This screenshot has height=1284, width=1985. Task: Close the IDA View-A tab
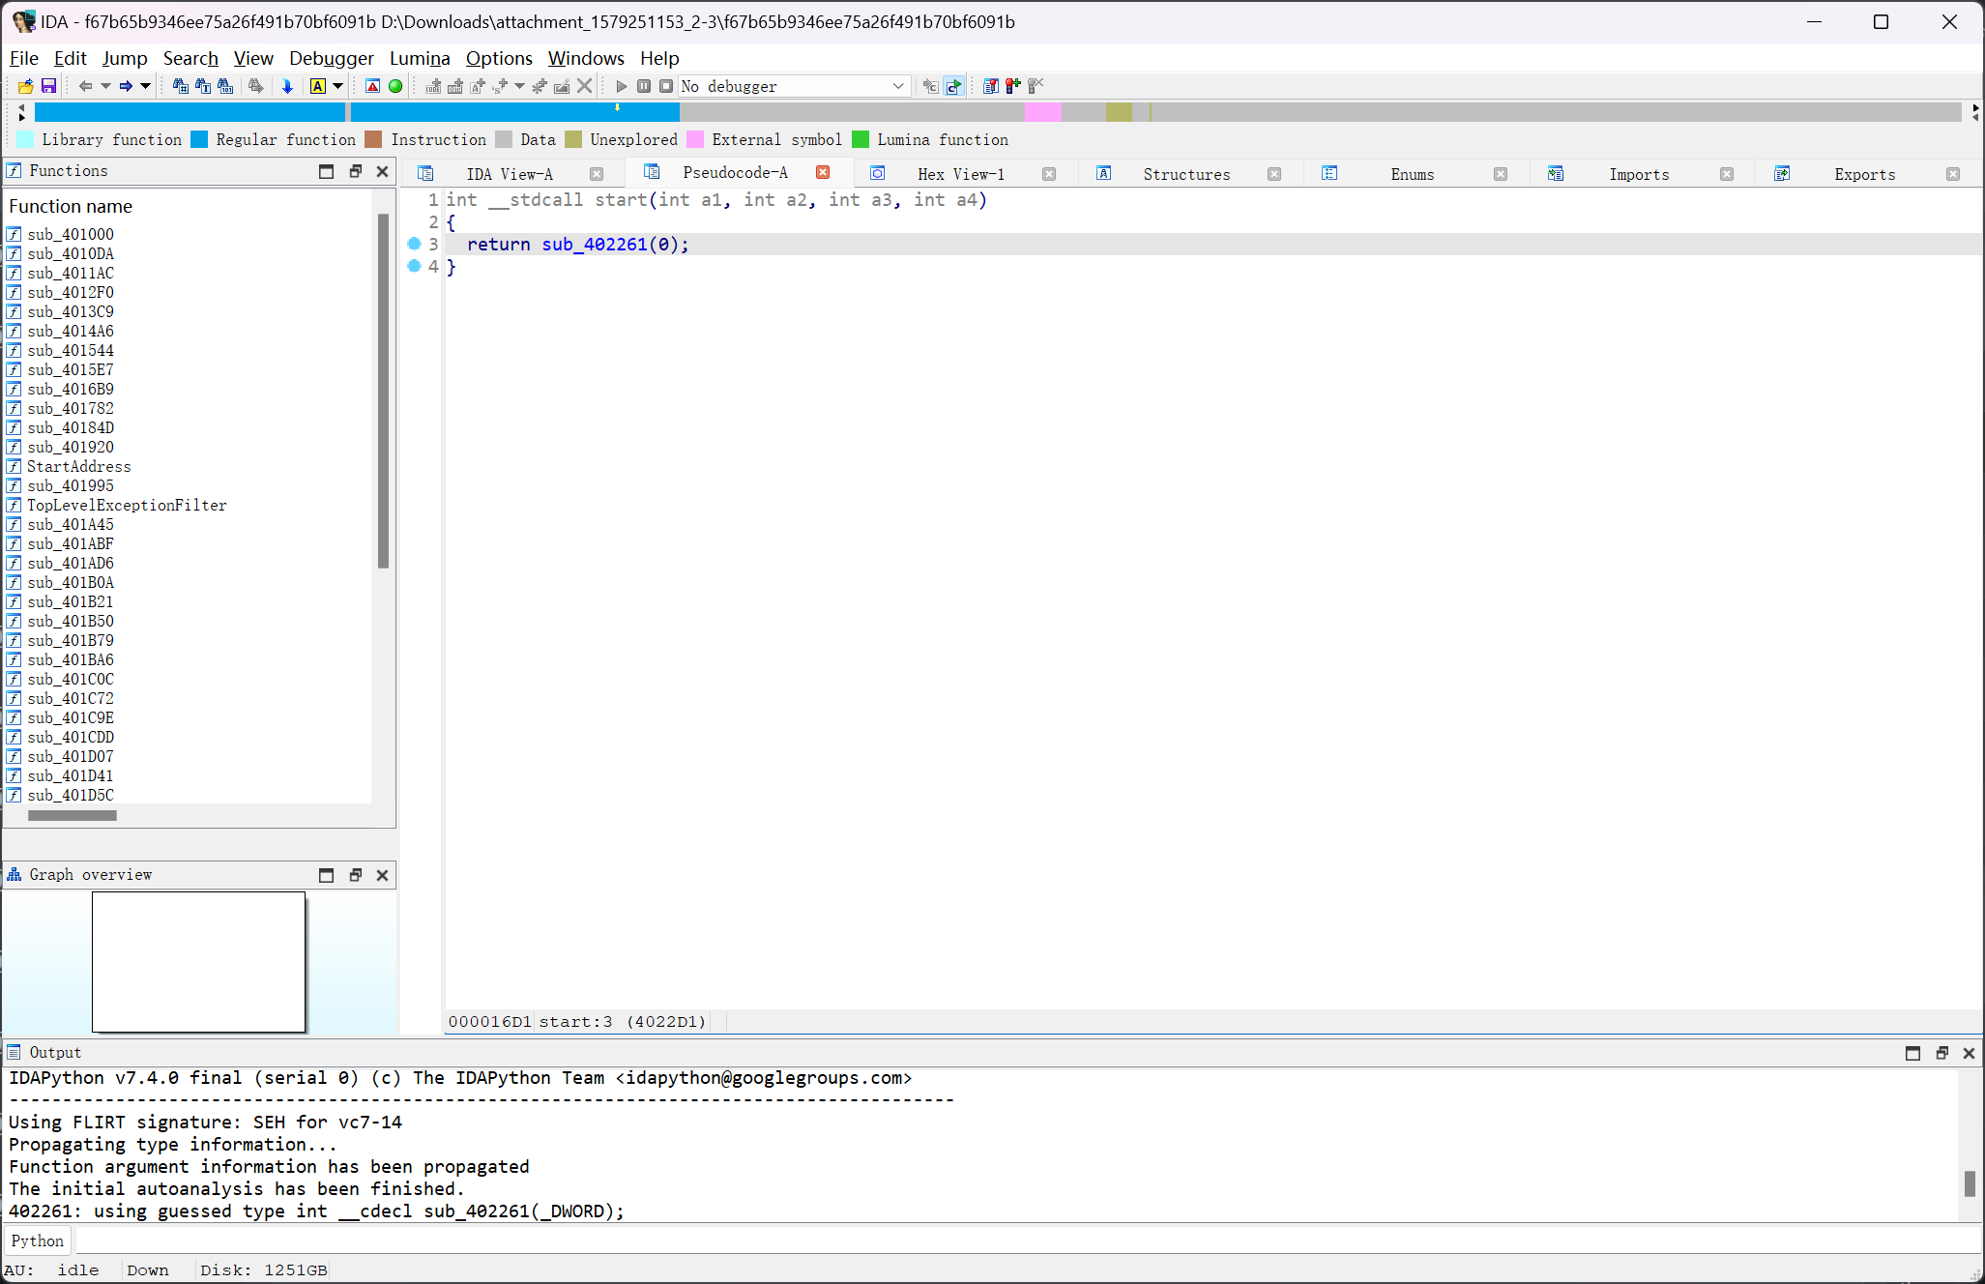(597, 174)
